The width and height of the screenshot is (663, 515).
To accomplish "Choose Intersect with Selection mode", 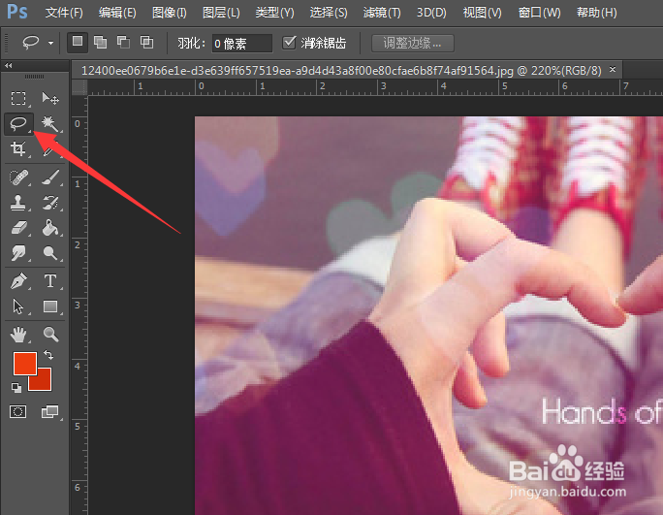I will (x=146, y=43).
